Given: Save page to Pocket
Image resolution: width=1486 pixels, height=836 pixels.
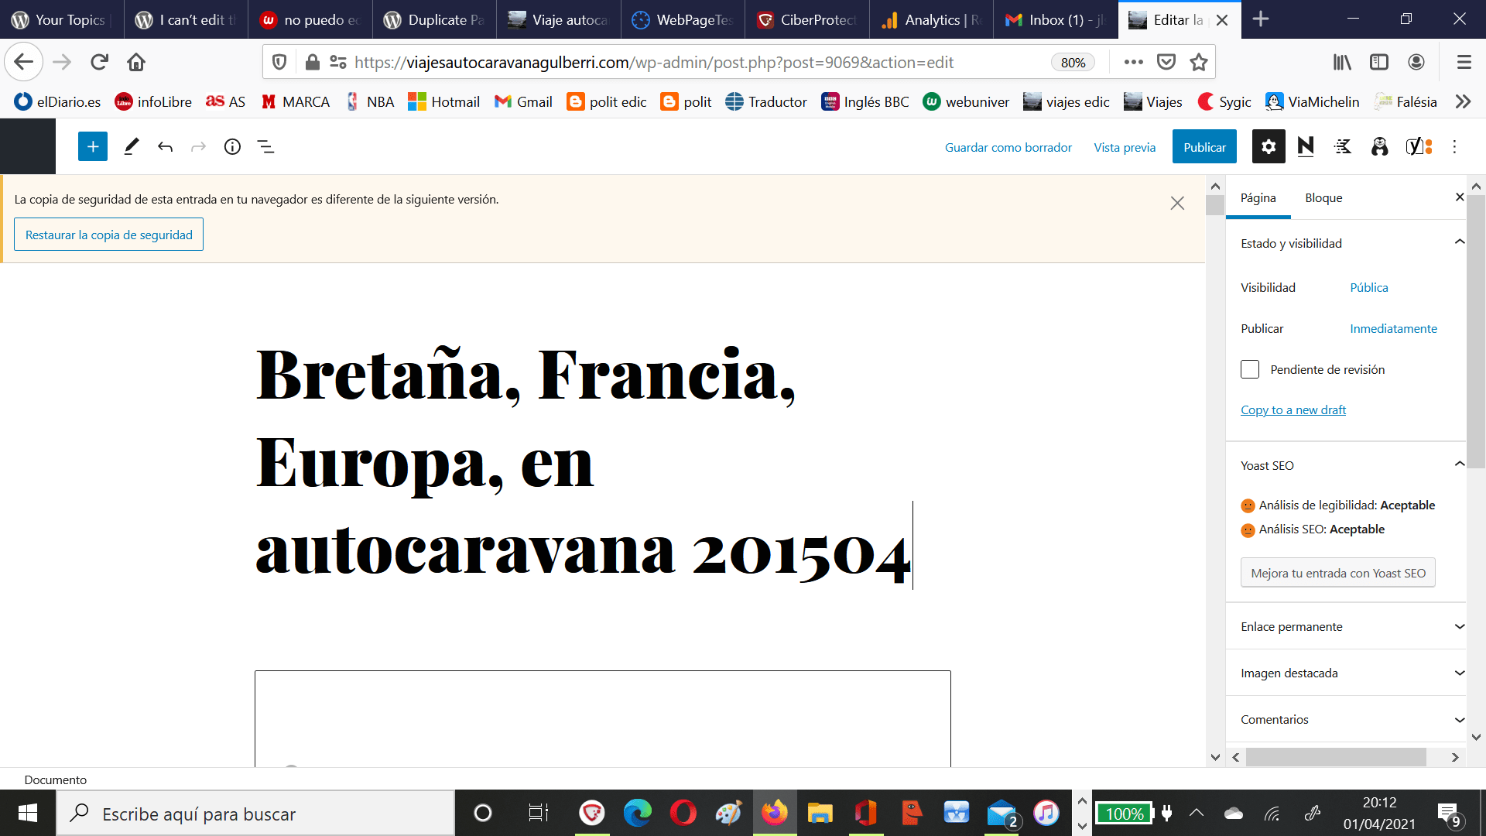Looking at the screenshot, I should tap(1166, 62).
